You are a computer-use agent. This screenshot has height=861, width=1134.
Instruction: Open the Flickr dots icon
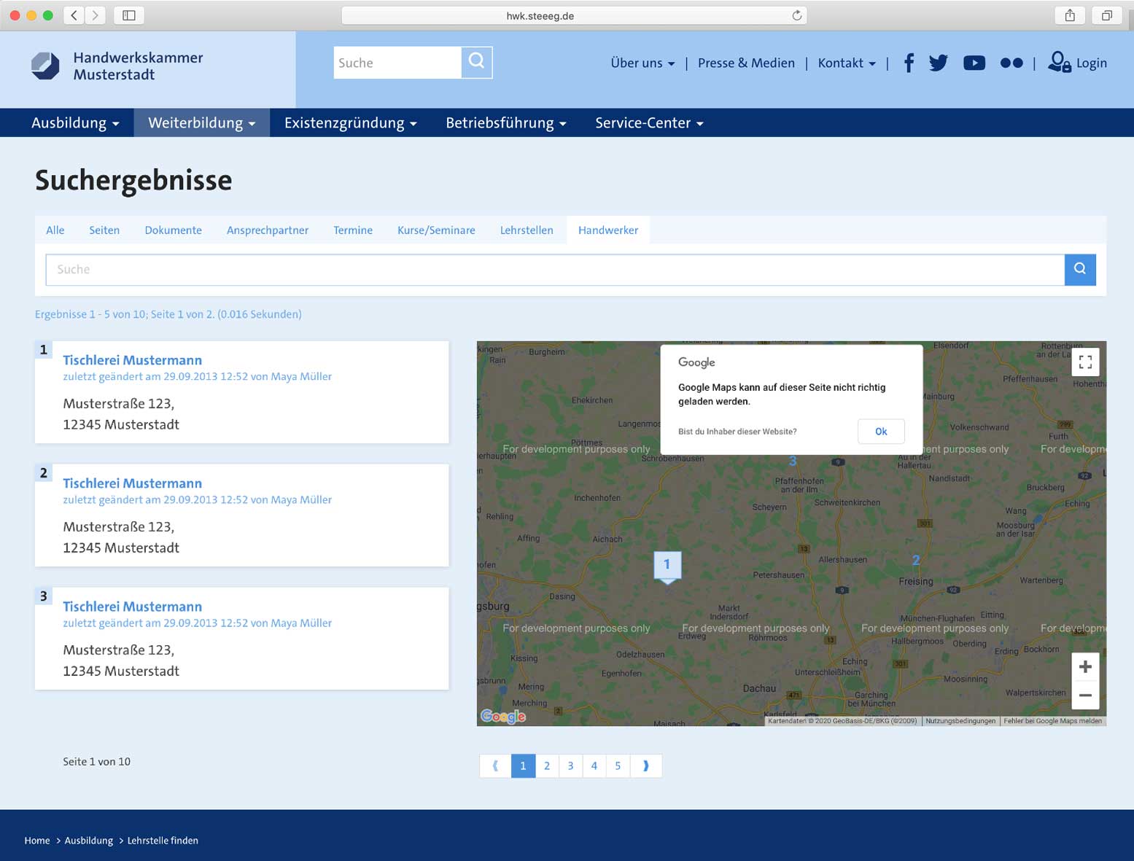[x=1011, y=63]
